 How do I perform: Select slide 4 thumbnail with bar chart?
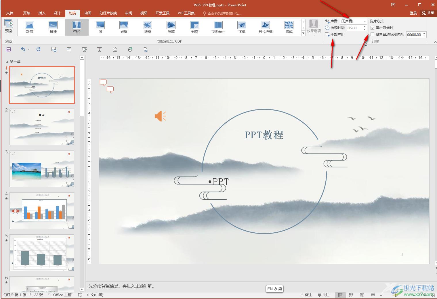pos(42,211)
